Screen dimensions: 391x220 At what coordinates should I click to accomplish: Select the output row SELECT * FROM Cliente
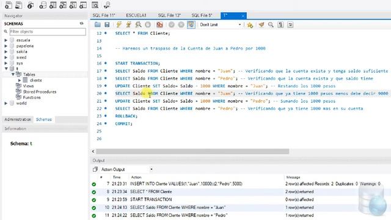point(241,192)
